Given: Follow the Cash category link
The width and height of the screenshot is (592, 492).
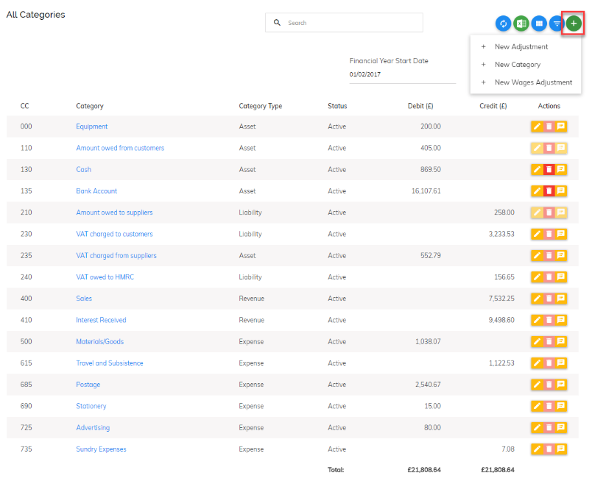Looking at the screenshot, I should (x=83, y=169).
